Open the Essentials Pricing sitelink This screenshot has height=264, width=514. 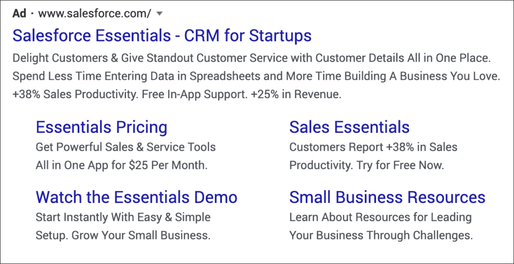pos(101,127)
